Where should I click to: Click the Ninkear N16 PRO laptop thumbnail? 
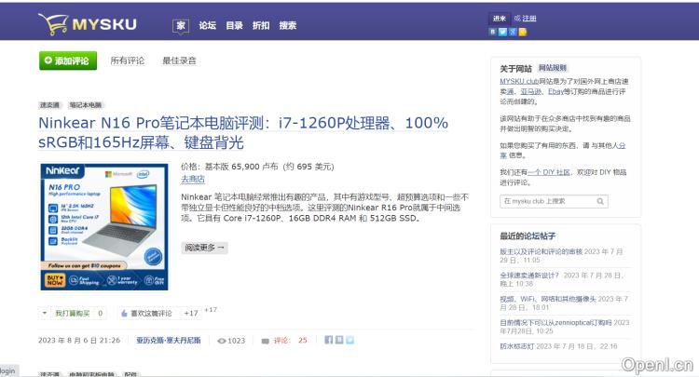pyautogui.click(x=104, y=227)
